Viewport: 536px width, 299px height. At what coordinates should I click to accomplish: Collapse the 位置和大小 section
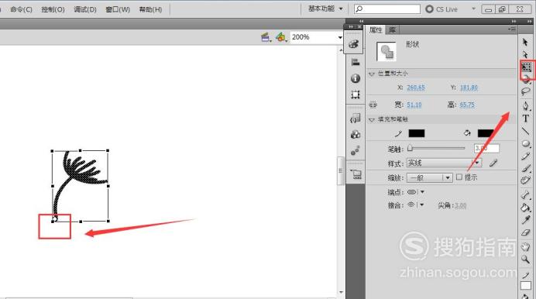coord(372,74)
